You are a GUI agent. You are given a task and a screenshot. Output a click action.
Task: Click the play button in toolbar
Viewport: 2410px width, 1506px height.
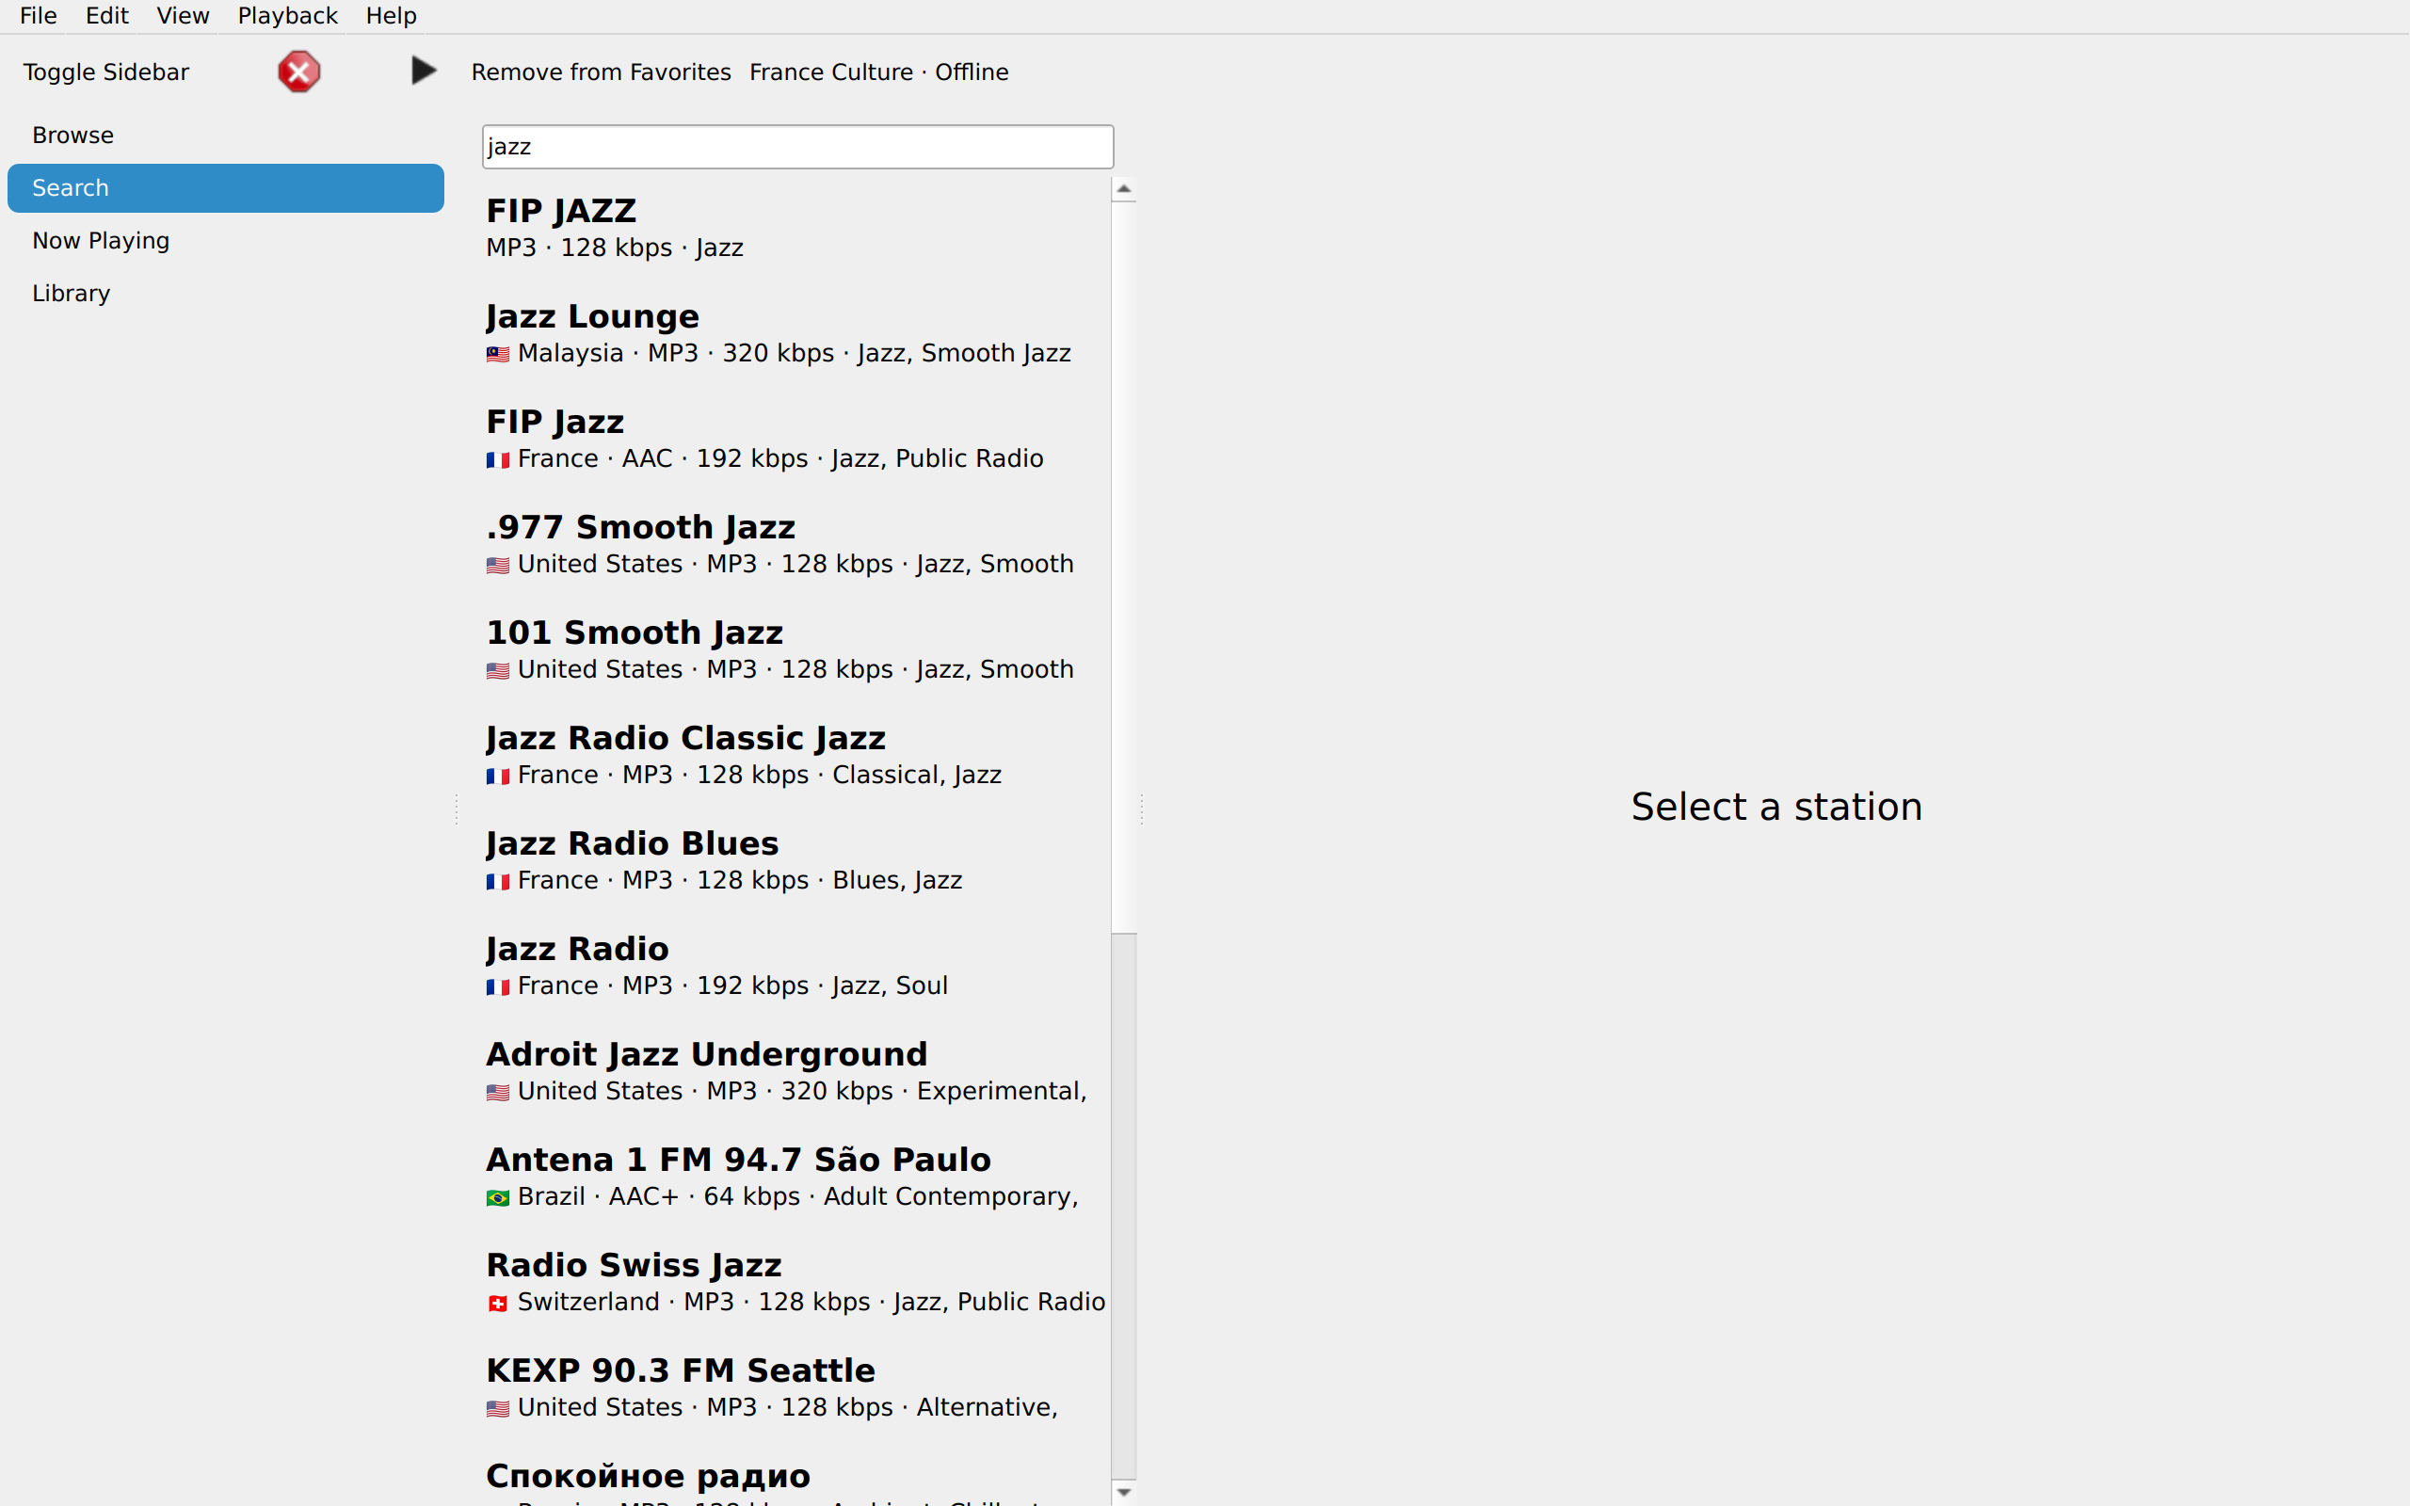424,71
